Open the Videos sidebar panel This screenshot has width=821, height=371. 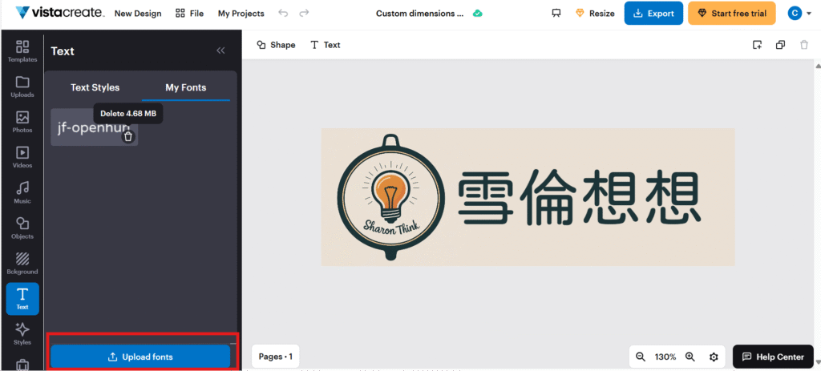pyautogui.click(x=22, y=156)
